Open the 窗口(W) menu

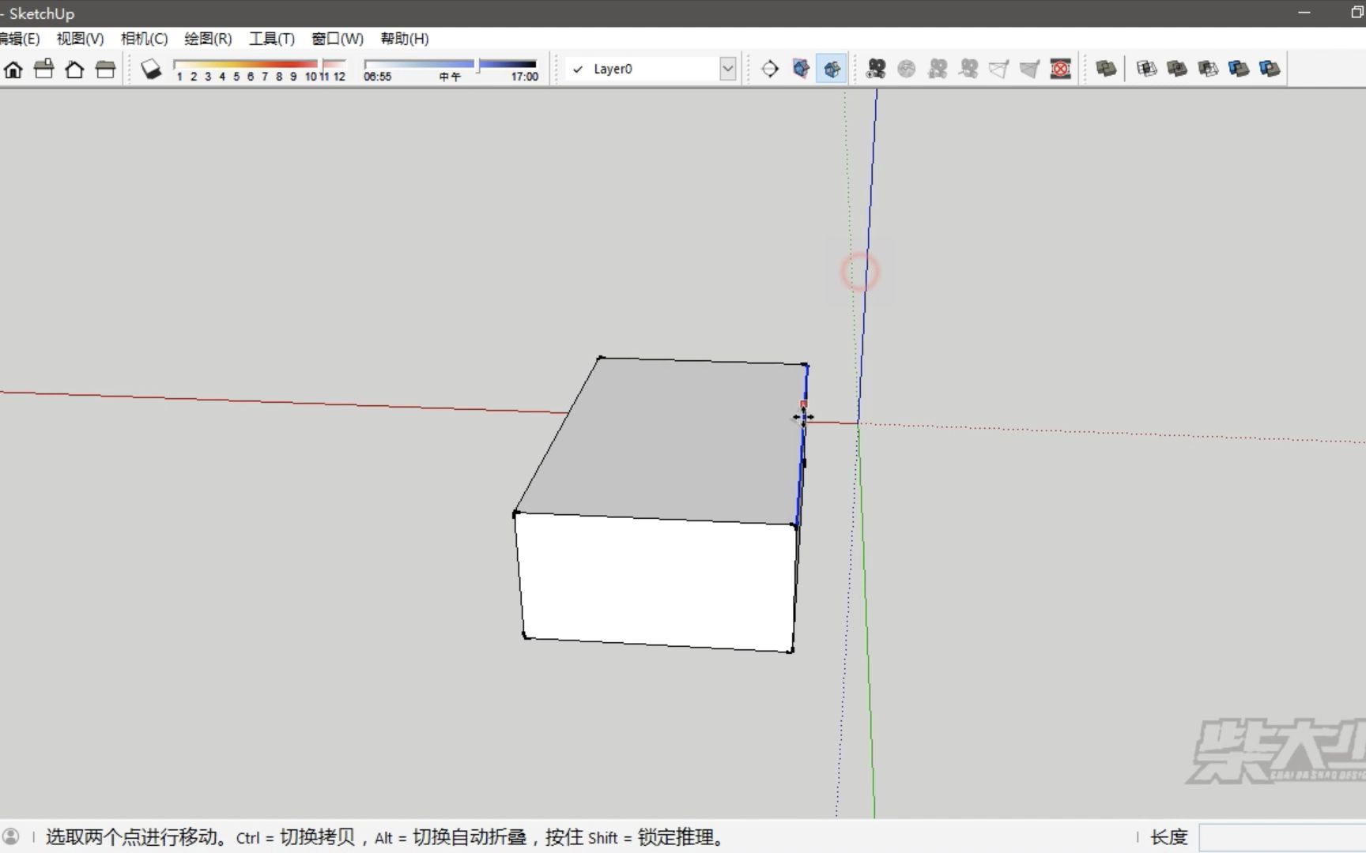click(x=337, y=39)
